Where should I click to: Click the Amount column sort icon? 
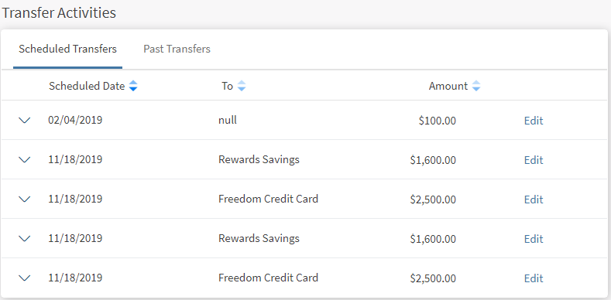click(475, 86)
